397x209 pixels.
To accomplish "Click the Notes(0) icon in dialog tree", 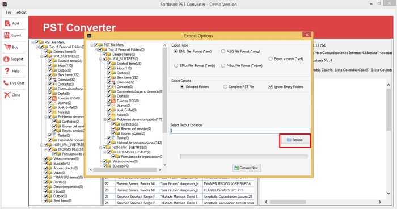I will coord(113,115).
